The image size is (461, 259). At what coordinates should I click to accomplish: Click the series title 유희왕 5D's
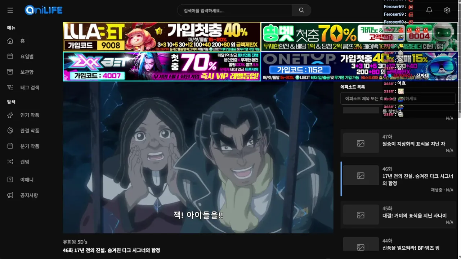(75, 242)
